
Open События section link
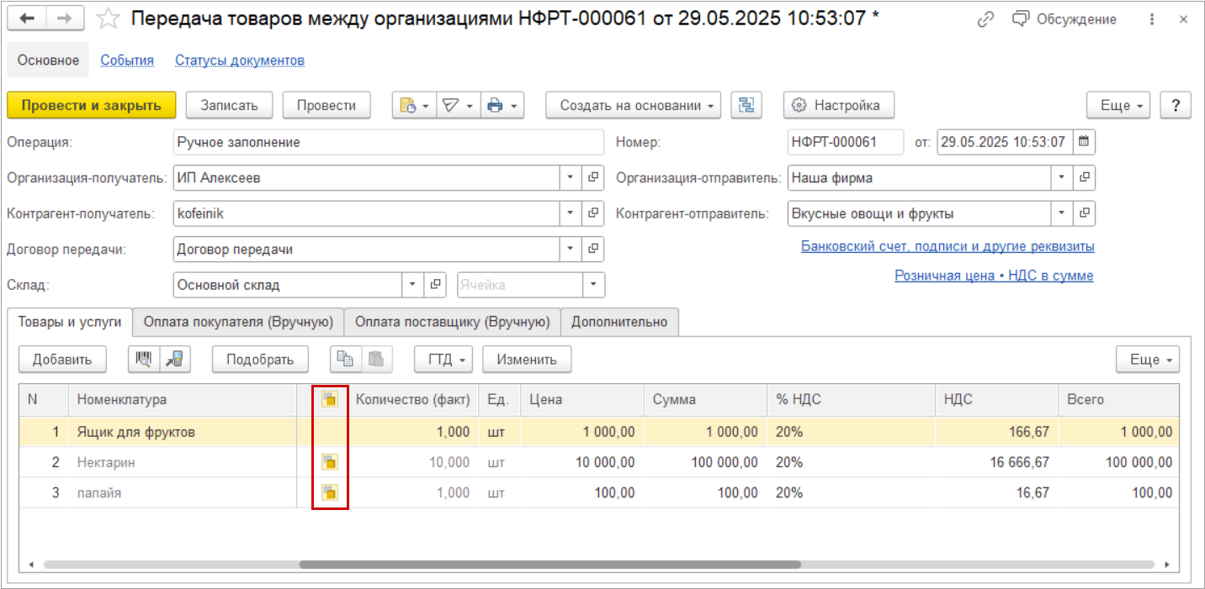tap(127, 60)
